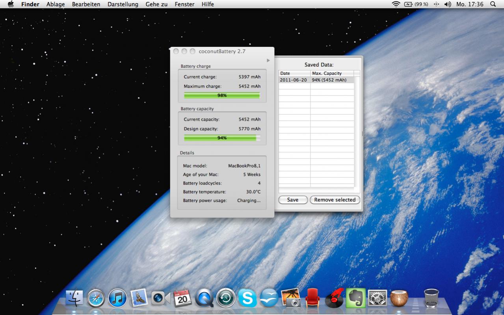Sort by Date column header
This screenshot has height=315, width=504.
[294, 73]
